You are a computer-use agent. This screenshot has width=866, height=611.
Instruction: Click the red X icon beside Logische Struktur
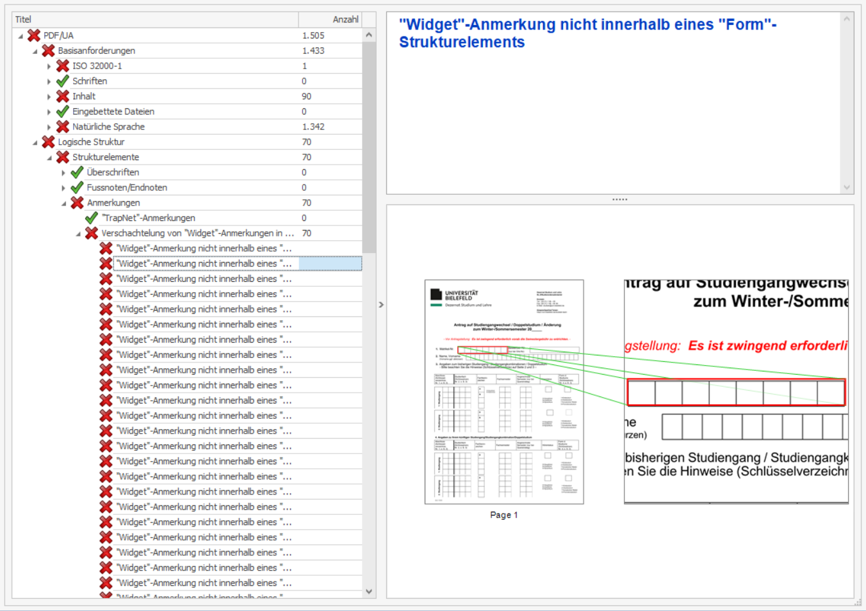(48, 142)
